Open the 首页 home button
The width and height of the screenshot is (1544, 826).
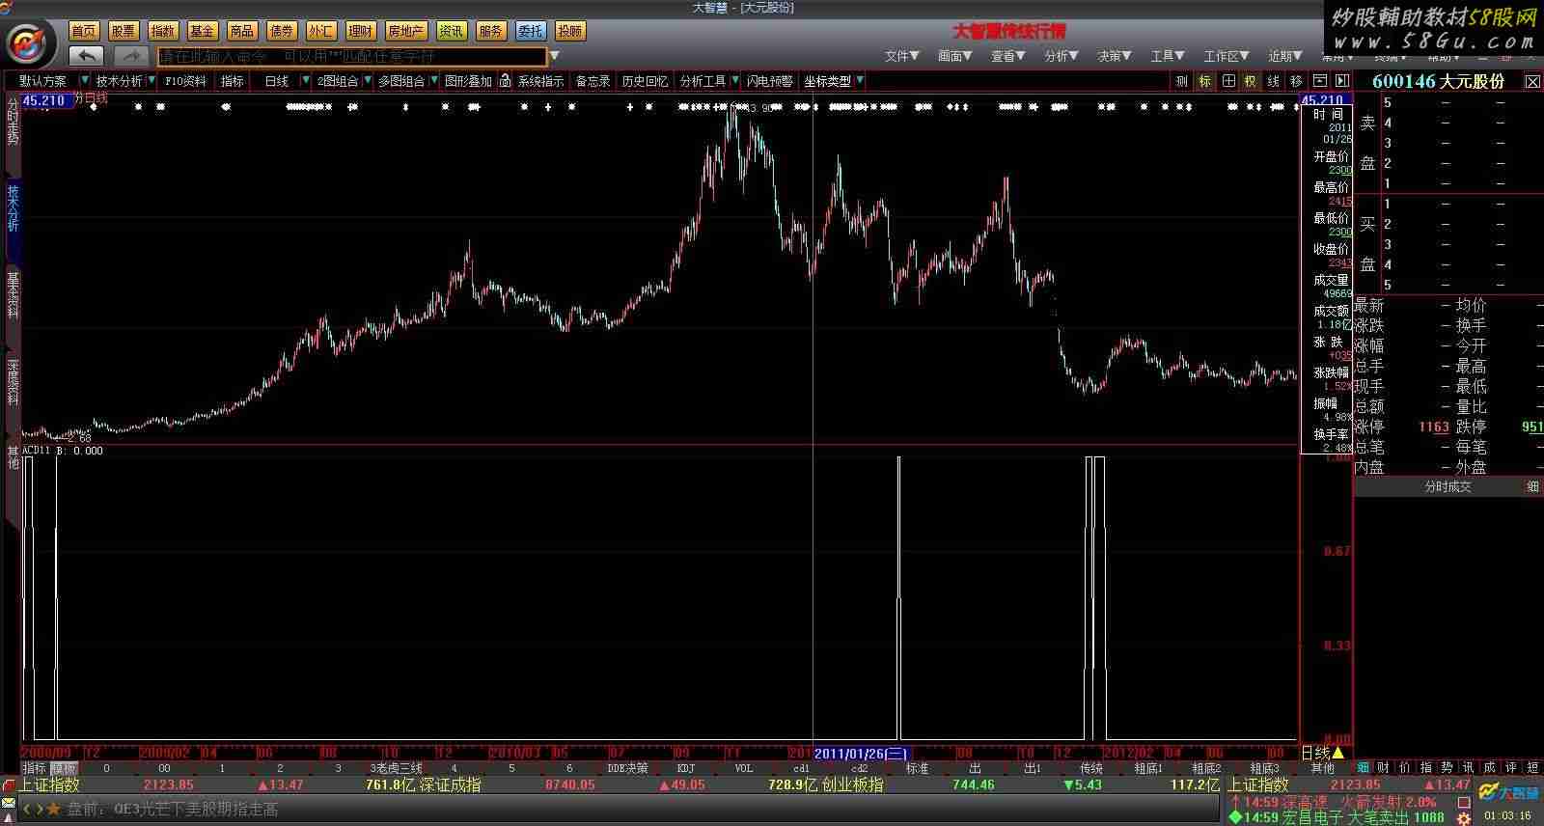(x=84, y=31)
